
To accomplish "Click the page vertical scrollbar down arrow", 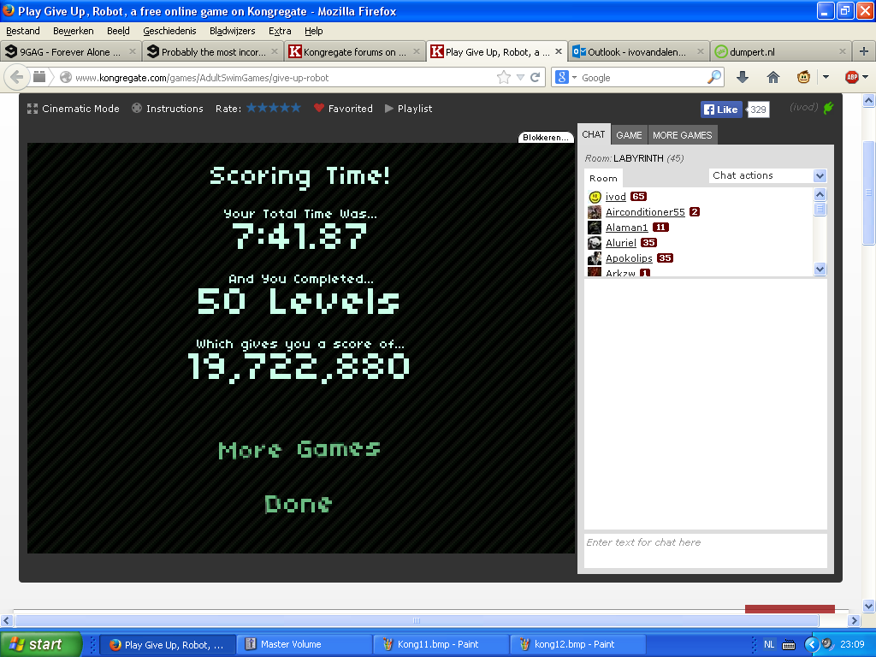I will tap(869, 606).
